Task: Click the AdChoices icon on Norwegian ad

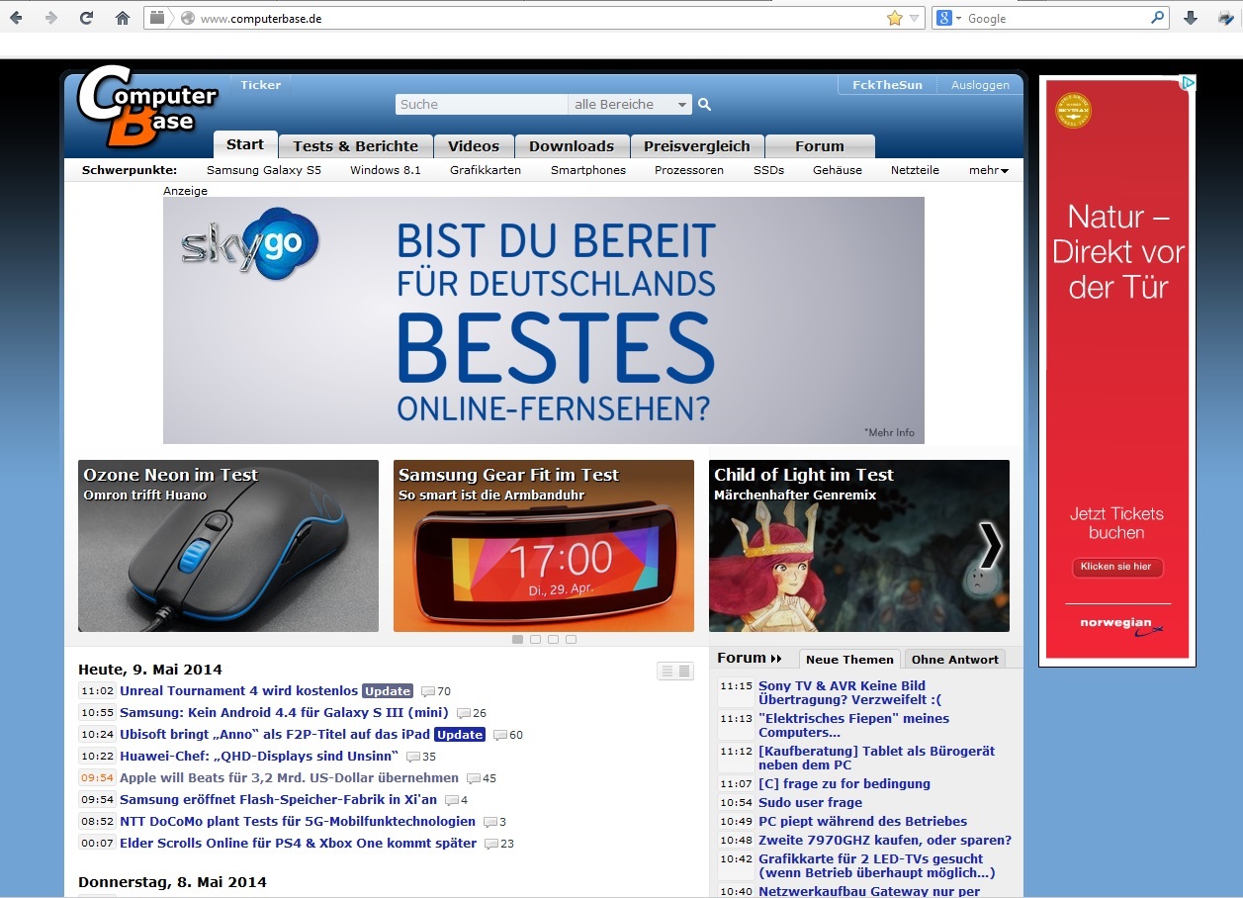Action: click(x=1191, y=83)
